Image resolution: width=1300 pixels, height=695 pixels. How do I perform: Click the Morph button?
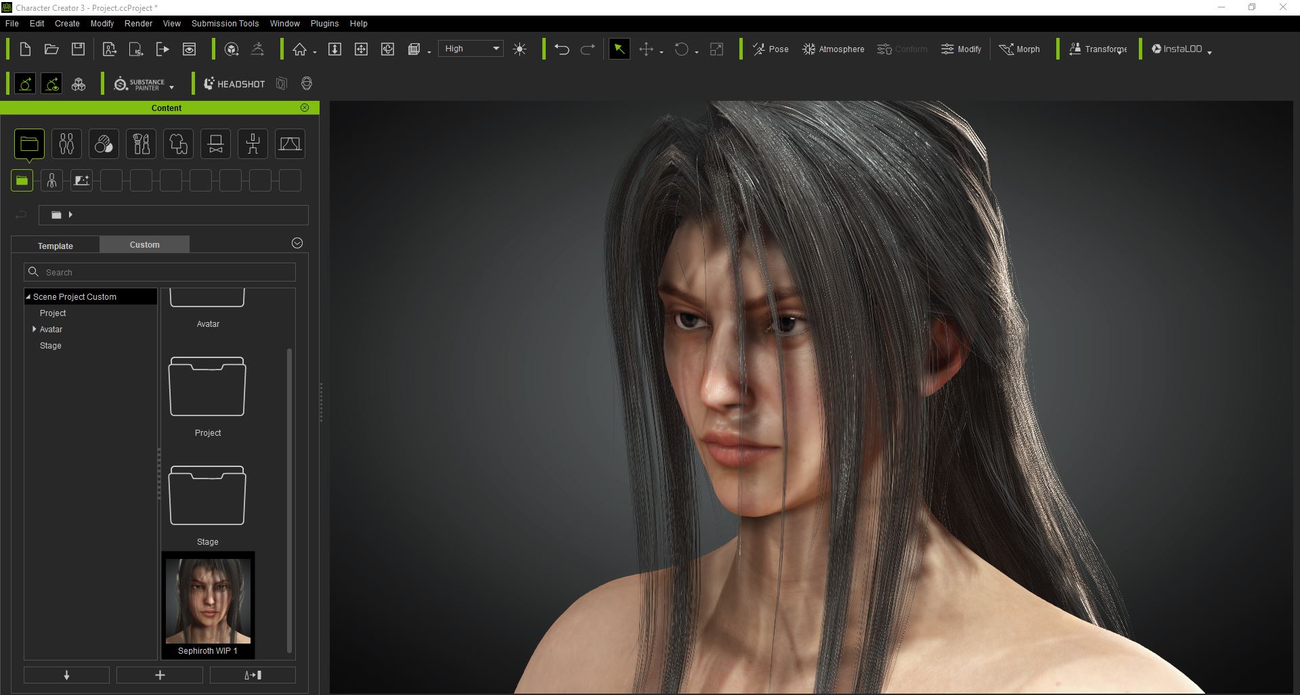coord(1020,49)
